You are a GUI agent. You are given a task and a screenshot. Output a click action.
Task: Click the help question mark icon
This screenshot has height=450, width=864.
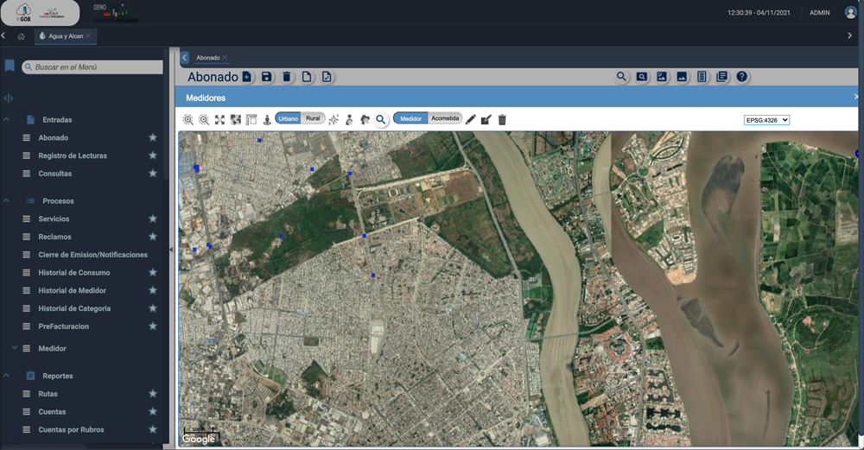coord(741,77)
